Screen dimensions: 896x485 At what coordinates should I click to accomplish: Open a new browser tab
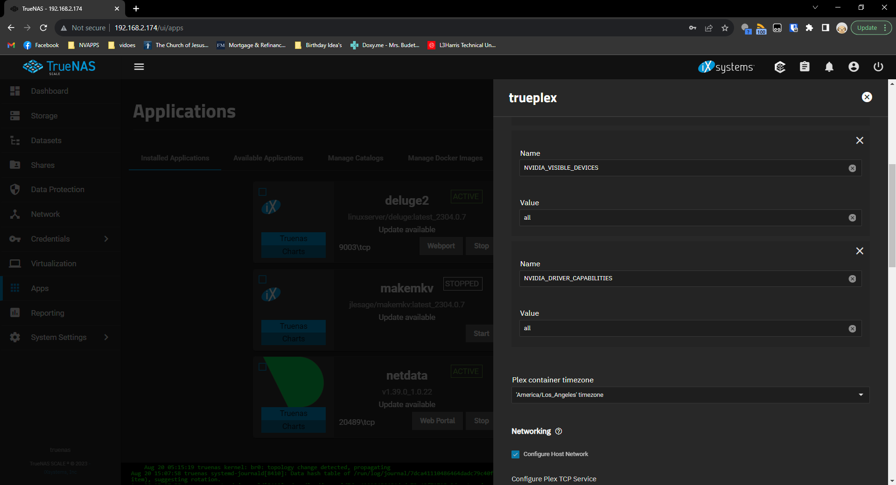[x=136, y=8]
